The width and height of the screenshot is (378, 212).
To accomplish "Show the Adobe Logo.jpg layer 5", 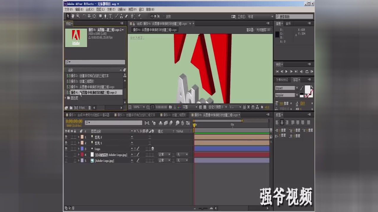I will pos(66,160).
